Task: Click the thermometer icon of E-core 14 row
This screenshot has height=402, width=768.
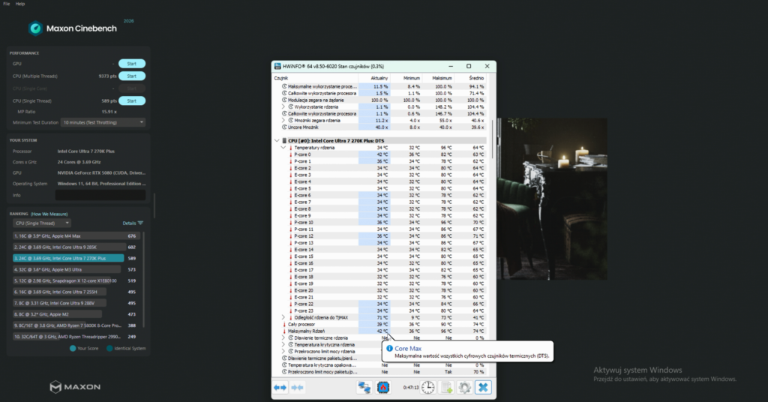Action: (x=290, y=250)
